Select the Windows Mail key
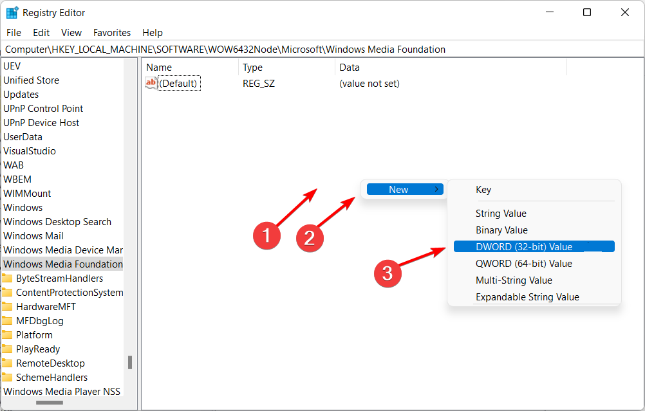Viewport: 645px width, 411px height. [x=33, y=236]
